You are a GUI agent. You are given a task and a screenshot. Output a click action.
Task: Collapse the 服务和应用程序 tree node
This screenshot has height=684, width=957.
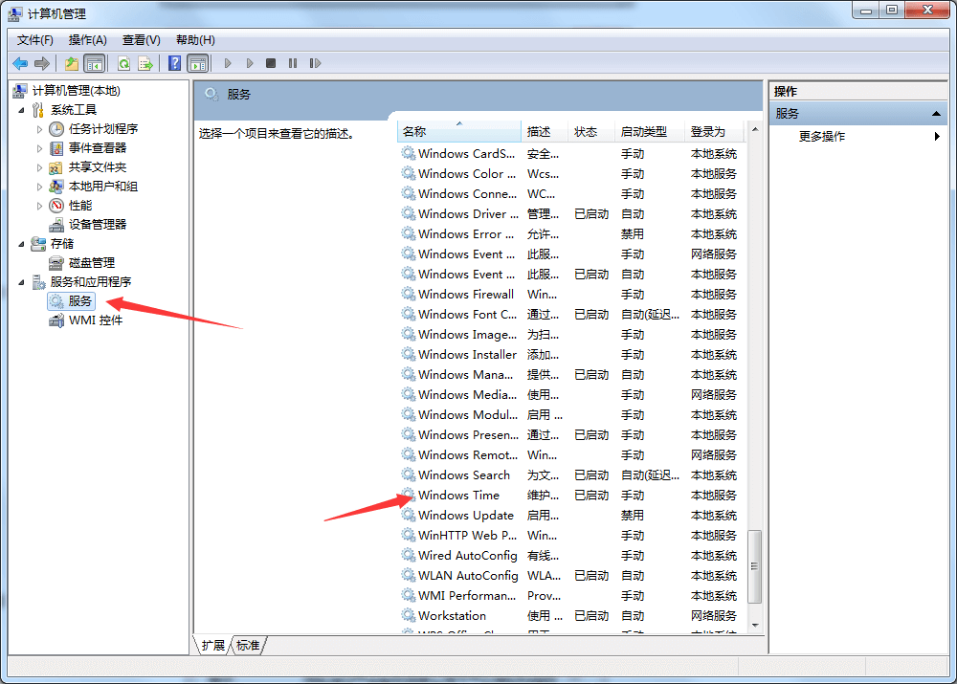(22, 282)
